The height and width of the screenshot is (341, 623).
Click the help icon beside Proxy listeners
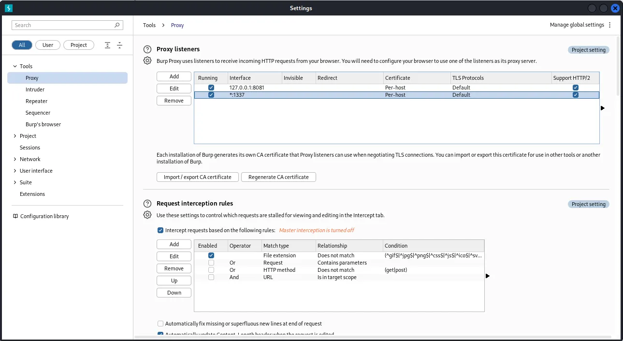pyautogui.click(x=147, y=49)
